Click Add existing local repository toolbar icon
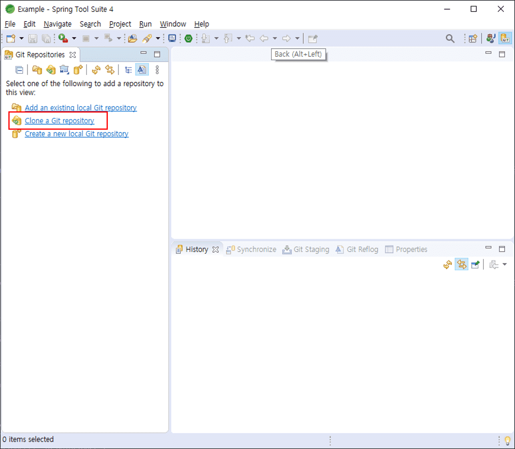The image size is (515, 449). coord(37,70)
